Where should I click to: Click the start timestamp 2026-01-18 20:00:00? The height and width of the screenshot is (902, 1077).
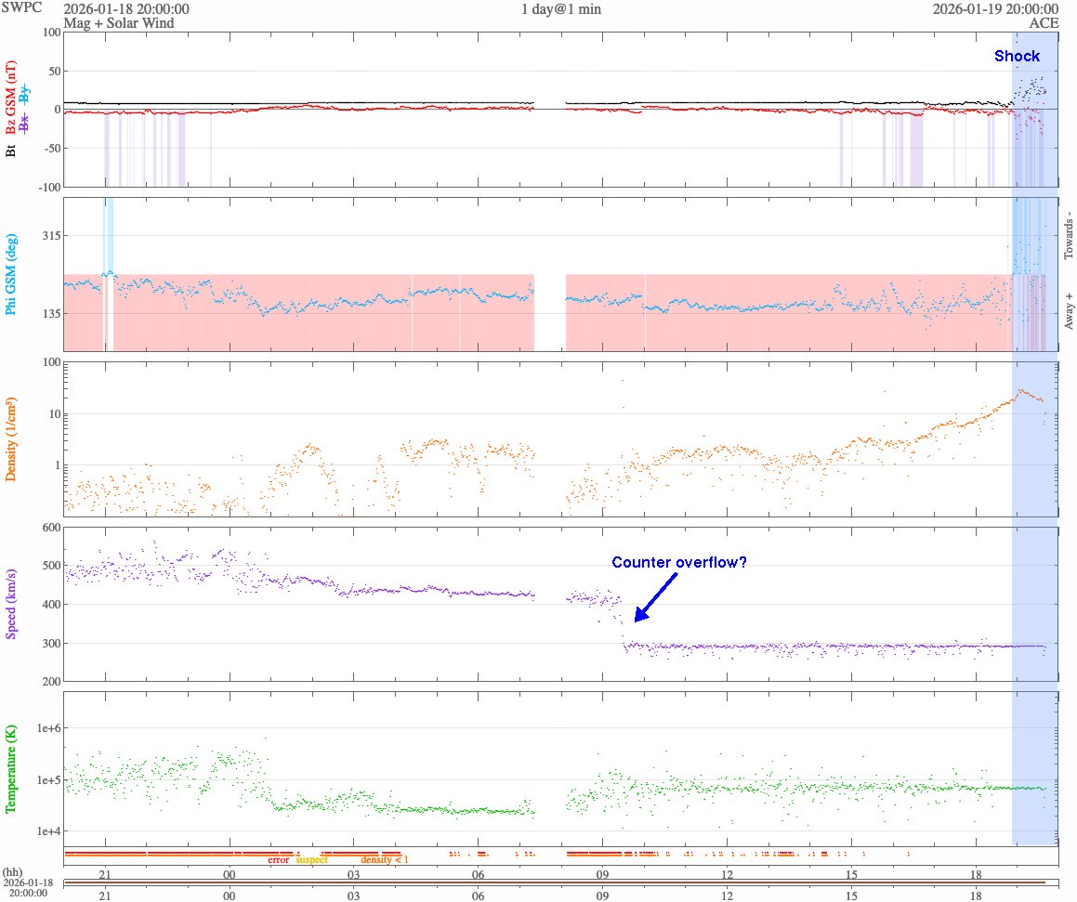pyautogui.click(x=125, y=8)
